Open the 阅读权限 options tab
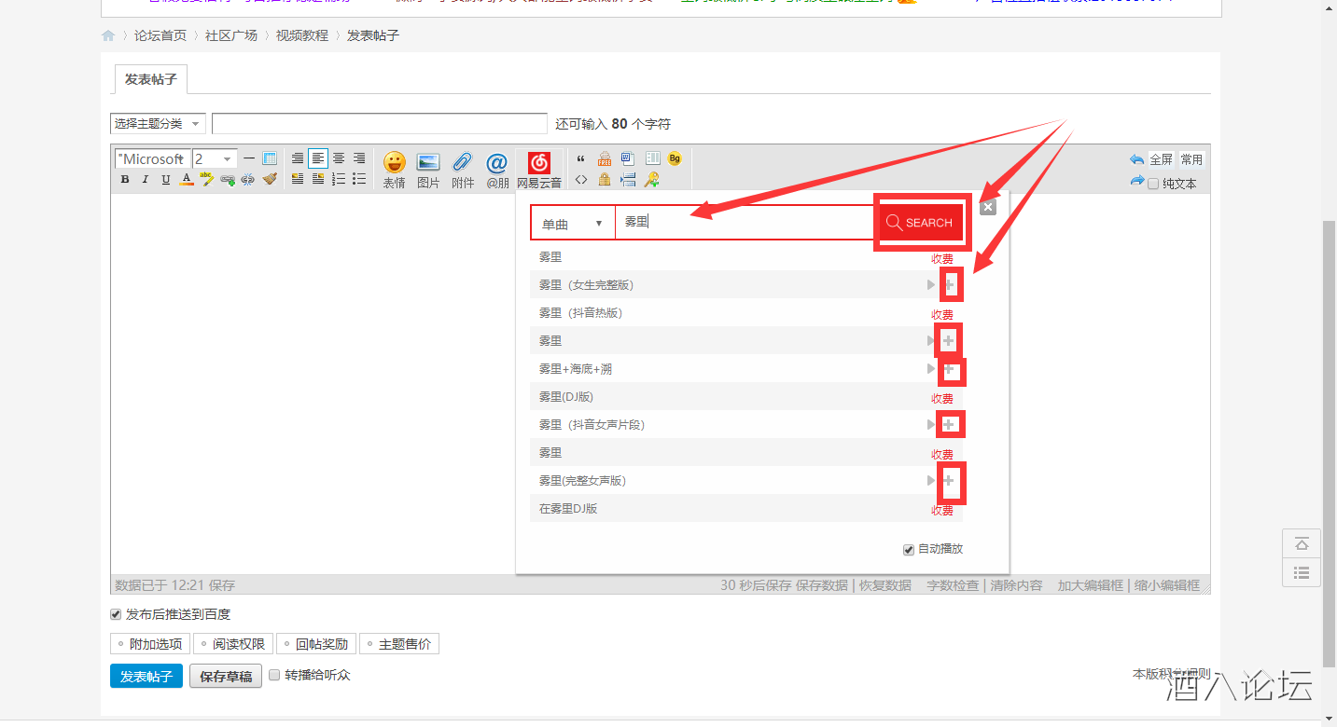 [232, 644]
